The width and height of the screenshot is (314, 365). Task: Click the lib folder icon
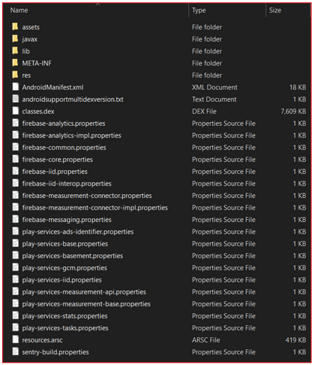coord(15,51)
